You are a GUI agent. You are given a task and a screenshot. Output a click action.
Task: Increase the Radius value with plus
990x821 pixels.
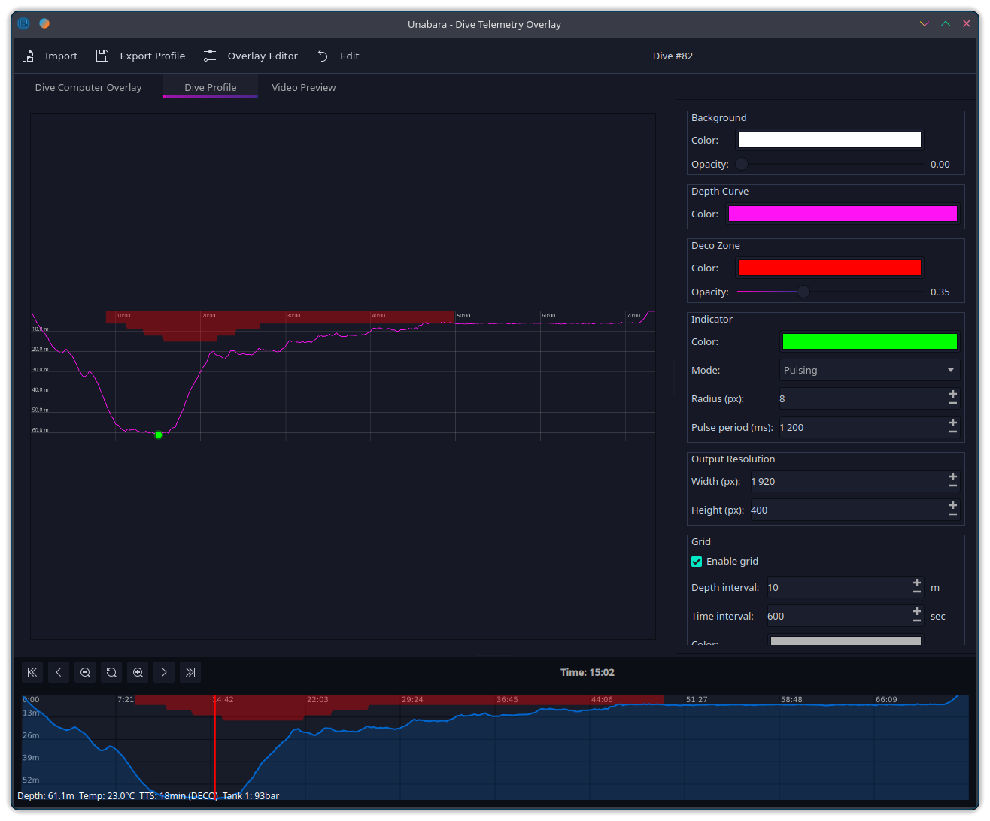(953, 393)
